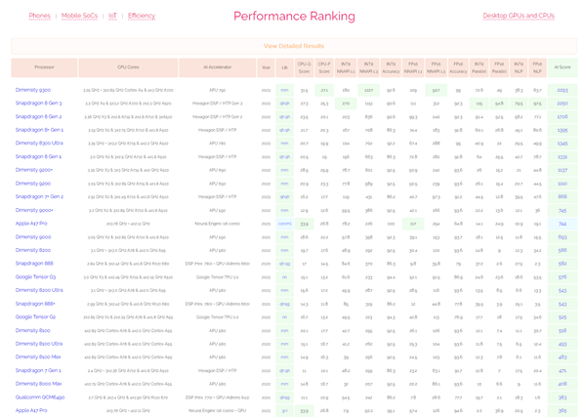Click the Snapdragon 7+ Gen 2 link
The image size is (586, 418).
tap(39, 196)
